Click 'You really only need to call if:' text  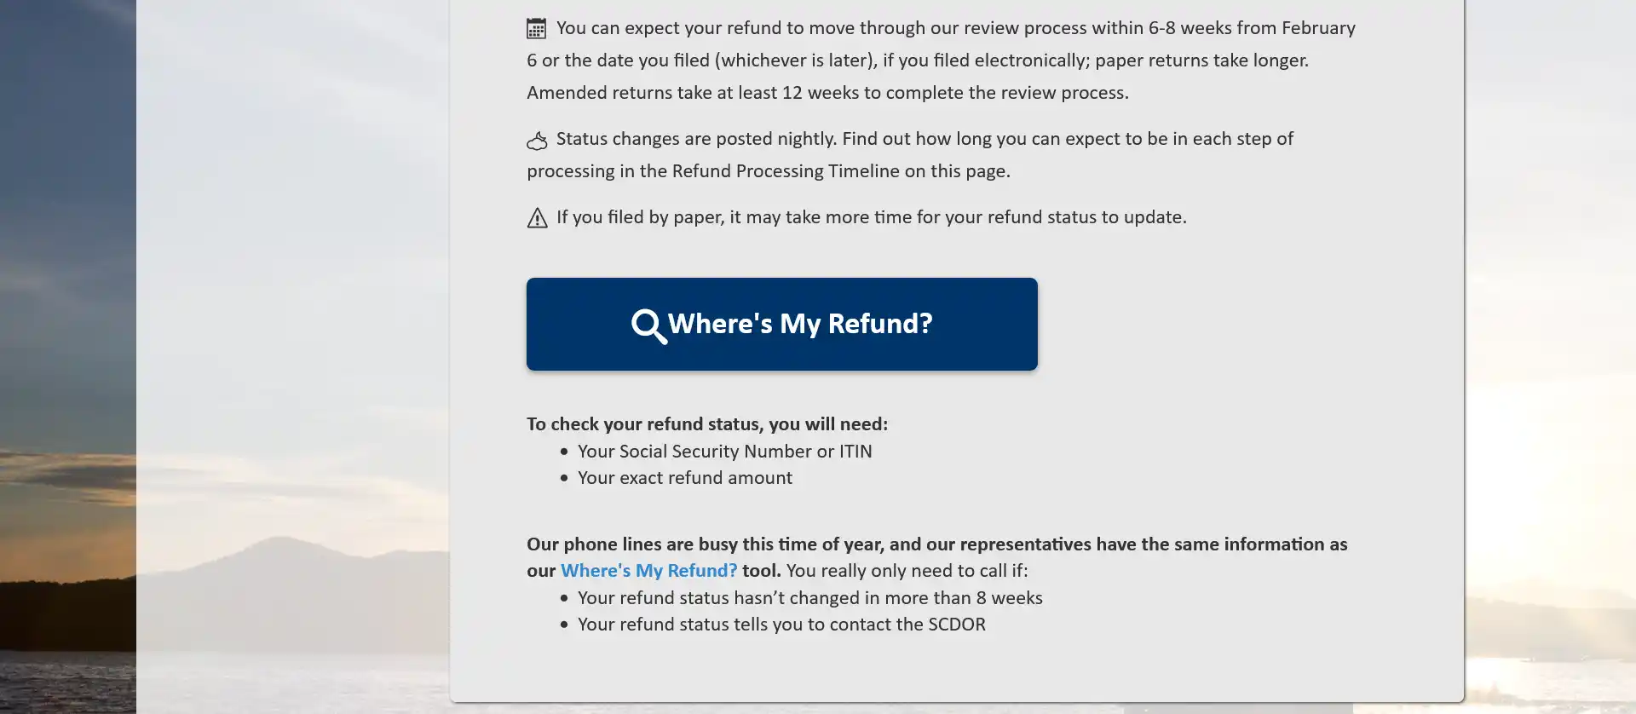coord(907,571)
